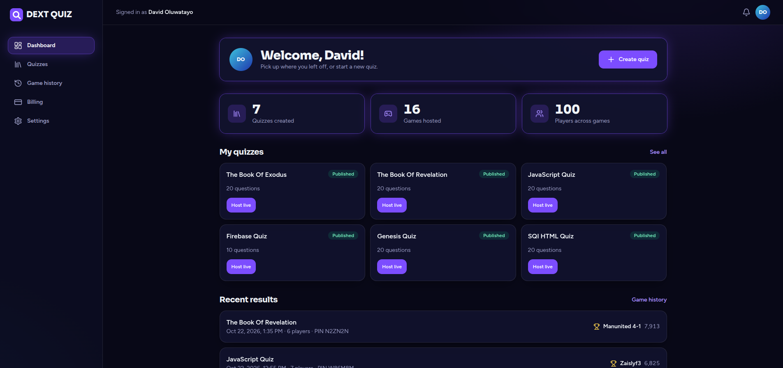This screenshot has height=368, width=783.
Task: Host The Book Of Revelation quiz live
Action: (x=392, y=205)
